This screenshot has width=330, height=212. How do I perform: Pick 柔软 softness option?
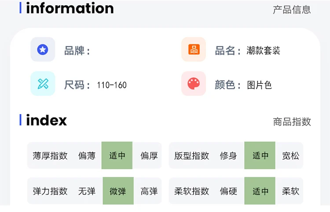[x=291, y=191]
